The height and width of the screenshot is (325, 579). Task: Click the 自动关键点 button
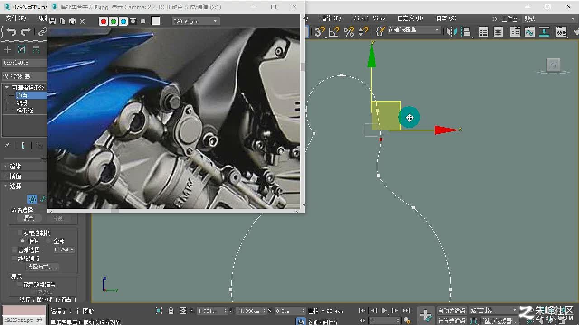451,311
